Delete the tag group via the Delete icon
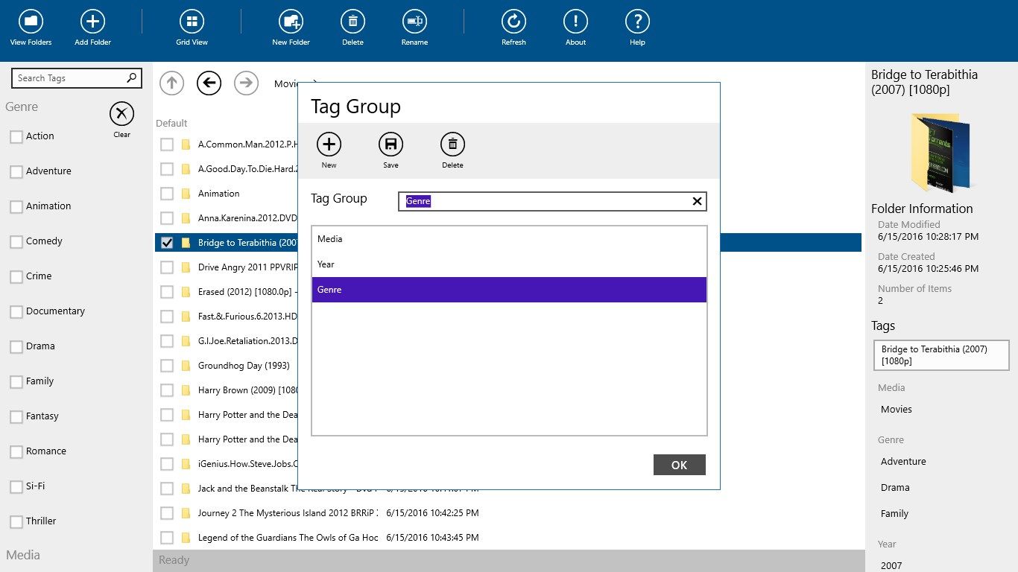 452,144
